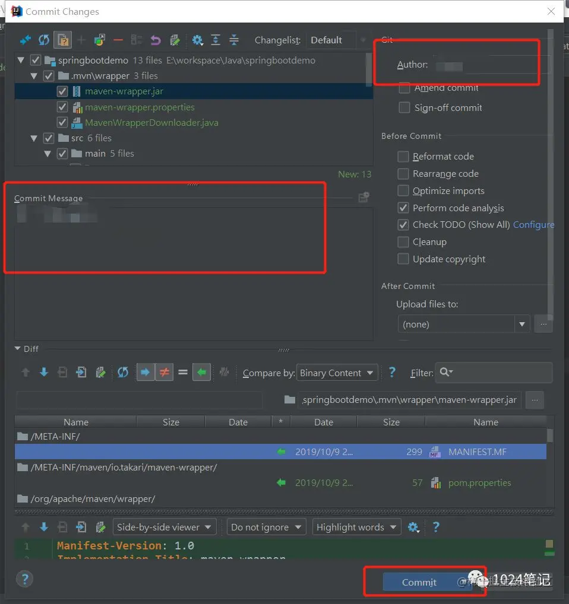569x604 pixels.
Task: Click blue refresh icon in Compare by toolbar
Action: pyautogui.click(x=123, y=372)
